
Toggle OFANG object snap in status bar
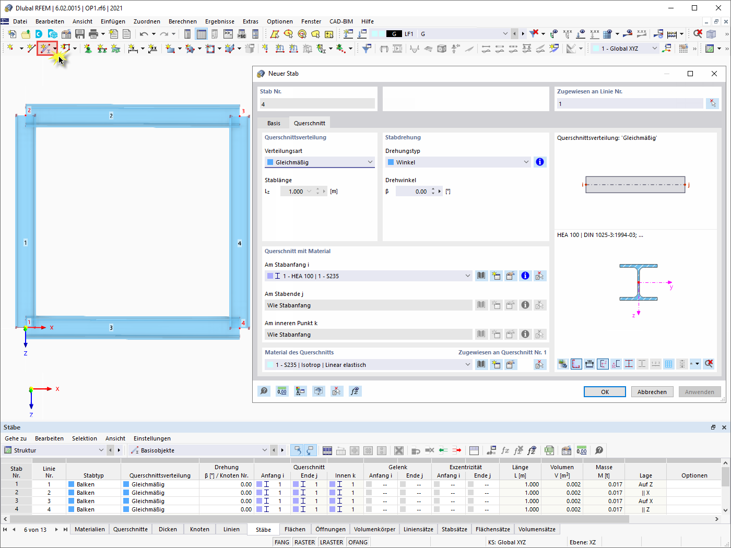pyautogui.click(x=358, y=542)
